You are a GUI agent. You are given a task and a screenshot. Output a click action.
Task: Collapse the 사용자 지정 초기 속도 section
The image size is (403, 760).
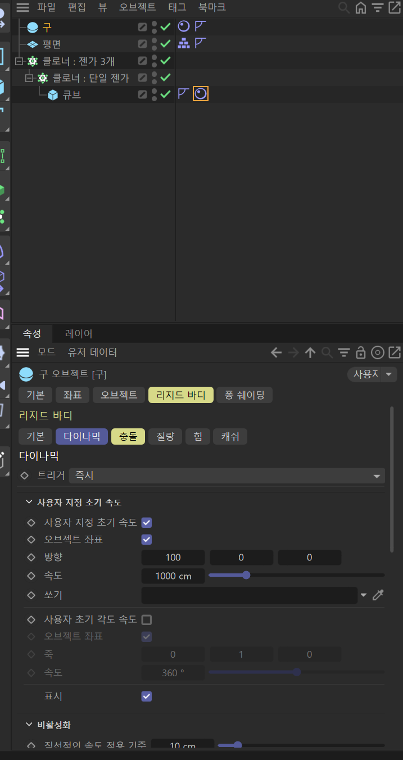coord(29,502)
